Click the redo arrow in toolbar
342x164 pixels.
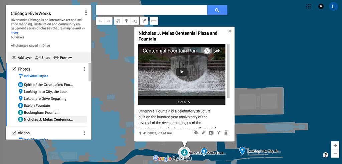109,21
